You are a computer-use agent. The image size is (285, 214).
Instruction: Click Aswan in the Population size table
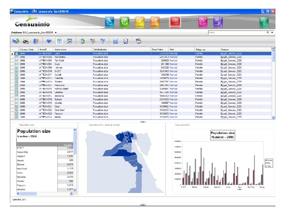pos(20,160)
